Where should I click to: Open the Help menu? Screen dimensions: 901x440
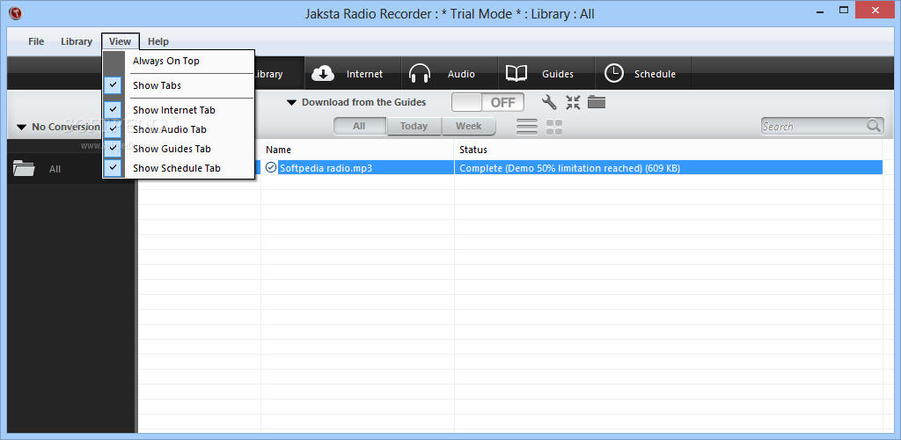pyautogui.click(x=158, y=41)
